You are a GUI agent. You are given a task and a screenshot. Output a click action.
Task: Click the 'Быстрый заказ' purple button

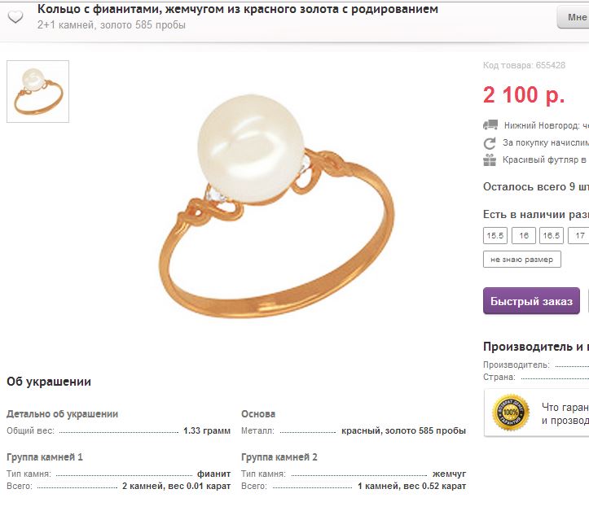coord(531,301)
